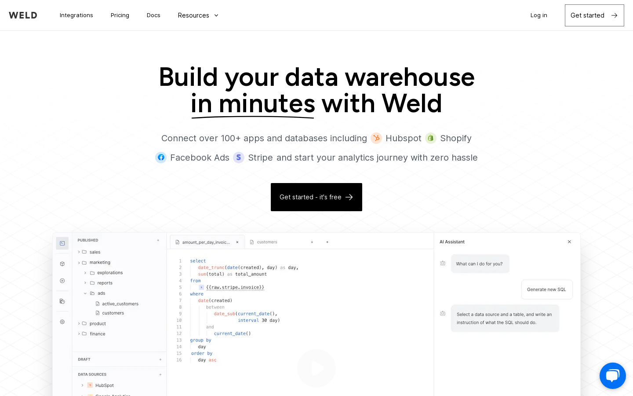This screenshot has height=396, width=633.
Task: Click Generate new SQL suggestion
Action: tap(547, 290)
